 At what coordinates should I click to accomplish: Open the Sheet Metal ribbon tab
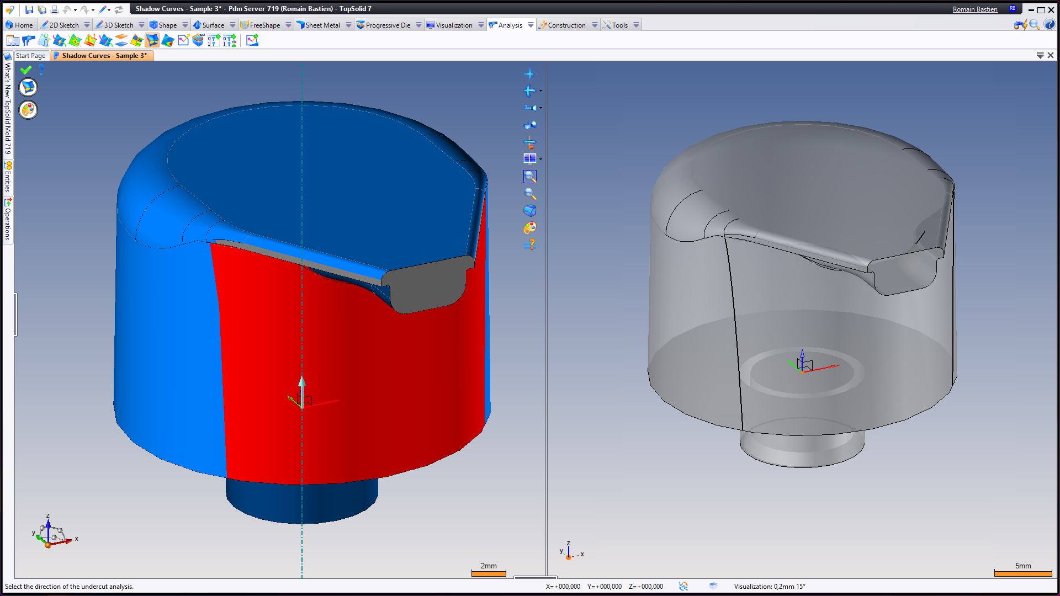322,25
